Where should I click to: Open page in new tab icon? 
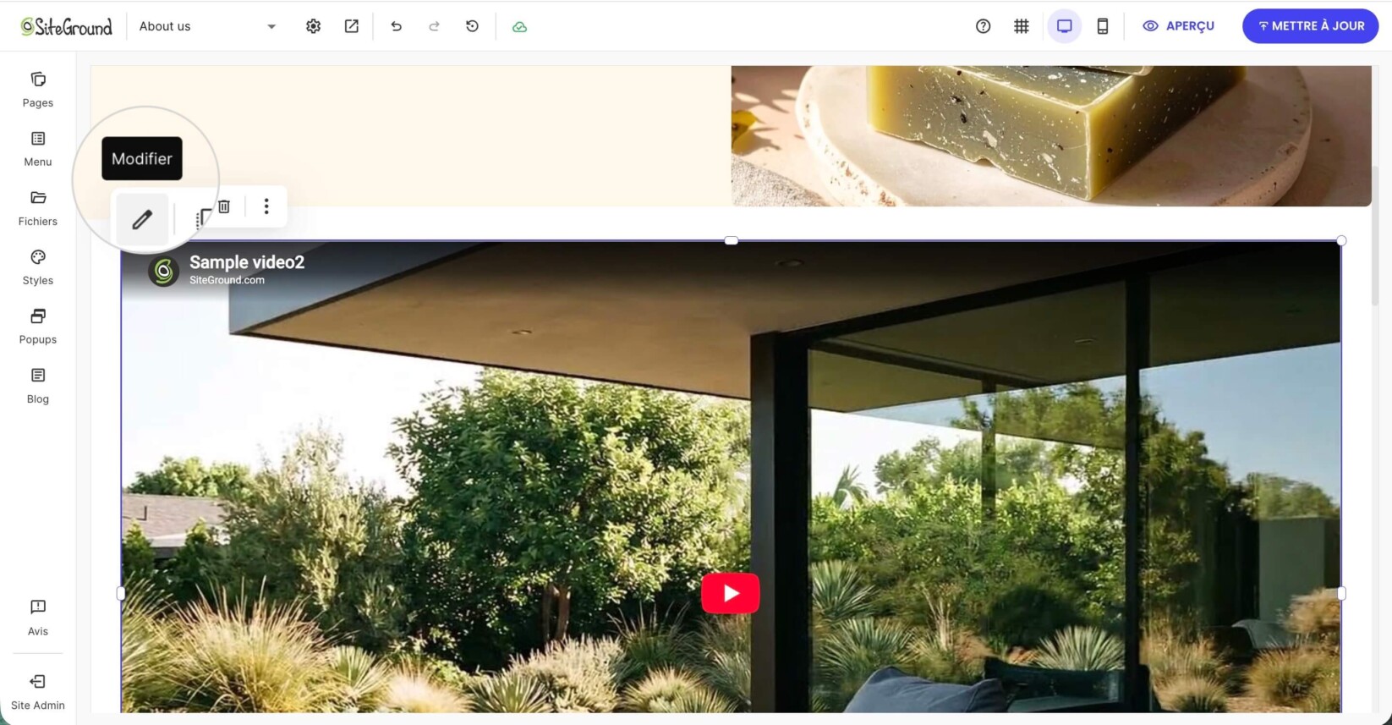(x=352, y=26)
